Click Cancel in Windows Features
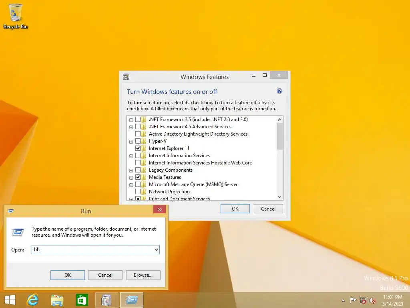The width and height of the screenshot is (410, 308). 268,209
